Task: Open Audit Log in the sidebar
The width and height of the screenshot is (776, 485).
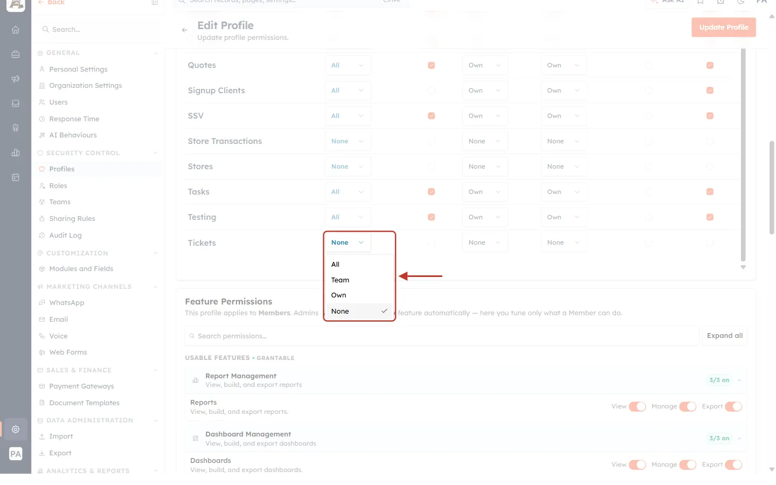Action: 65,235
